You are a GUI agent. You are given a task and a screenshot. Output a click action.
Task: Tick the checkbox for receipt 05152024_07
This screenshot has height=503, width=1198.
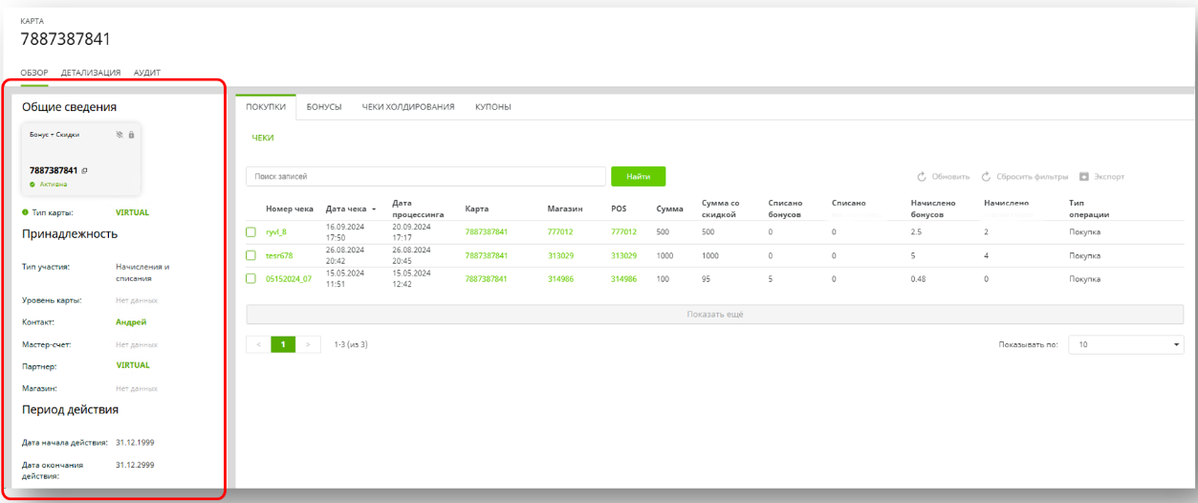tap(251, 279)
